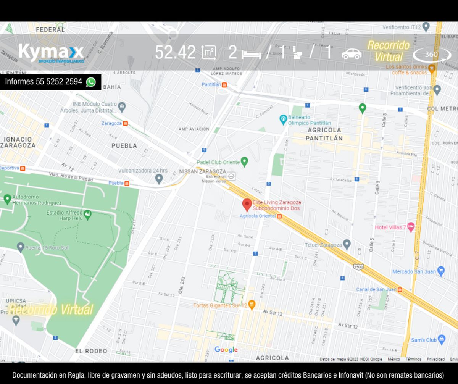This screenshot has width=458, height=384.
Task: Select the Puerta 15 Foro Sol pin
Action: pos(21,248)
